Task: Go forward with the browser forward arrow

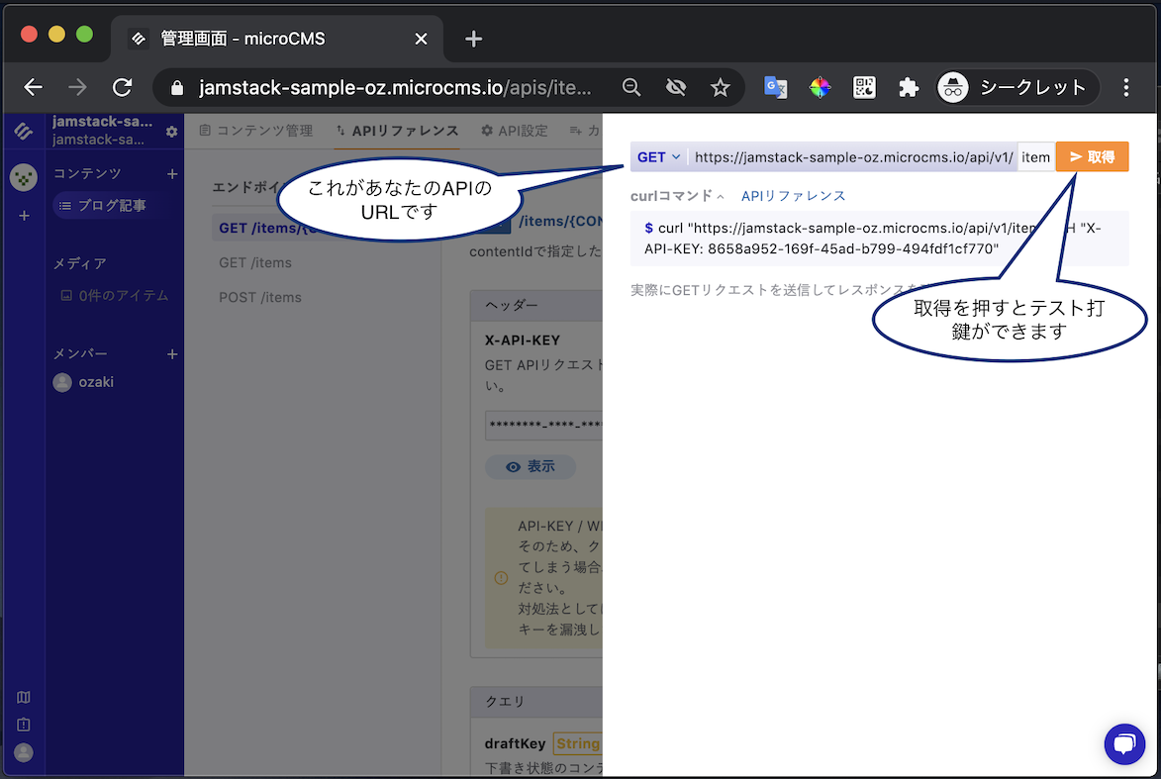Action: coord(77,87)
